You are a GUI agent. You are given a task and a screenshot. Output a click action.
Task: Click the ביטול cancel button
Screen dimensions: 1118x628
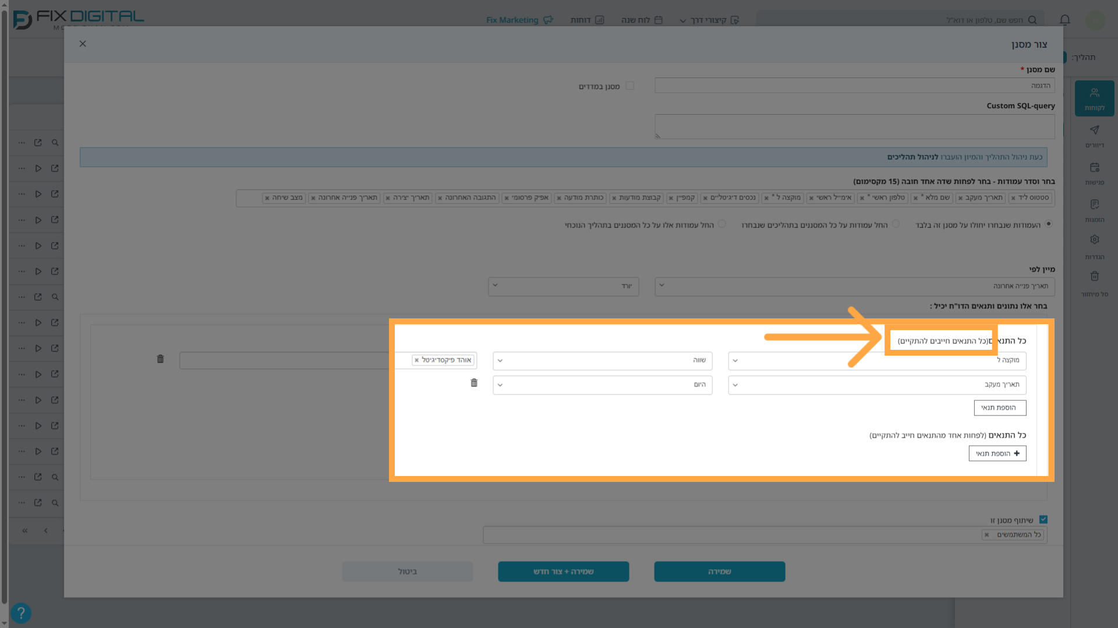pos(408,572)
